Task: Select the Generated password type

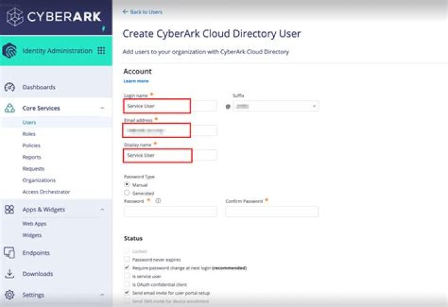Action: click(127, 193)
